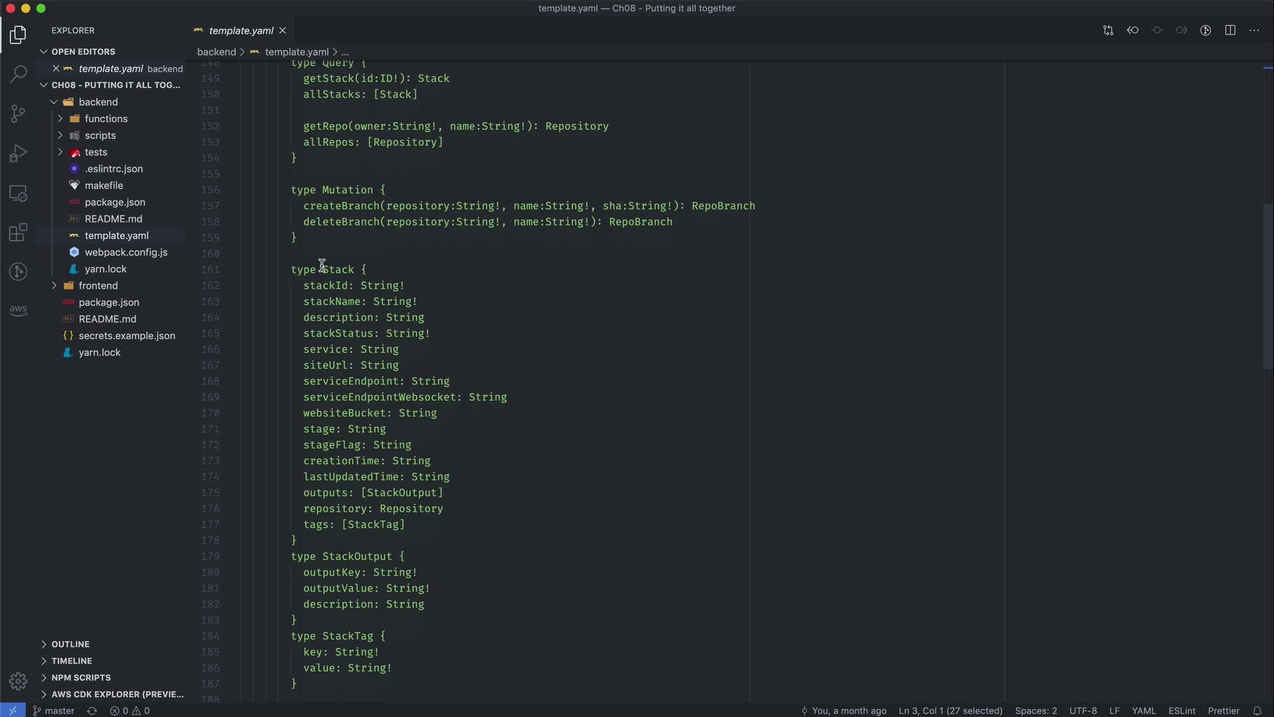1274x717 pixels.
Task: Click the notifications bell in status bar
Action: [1257, 710]
